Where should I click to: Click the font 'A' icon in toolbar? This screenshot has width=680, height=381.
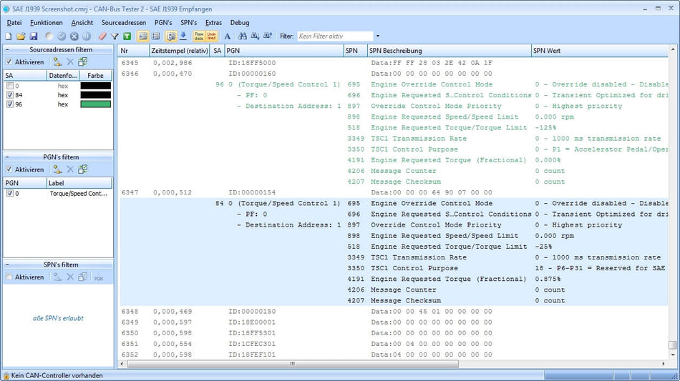(228, 36)
